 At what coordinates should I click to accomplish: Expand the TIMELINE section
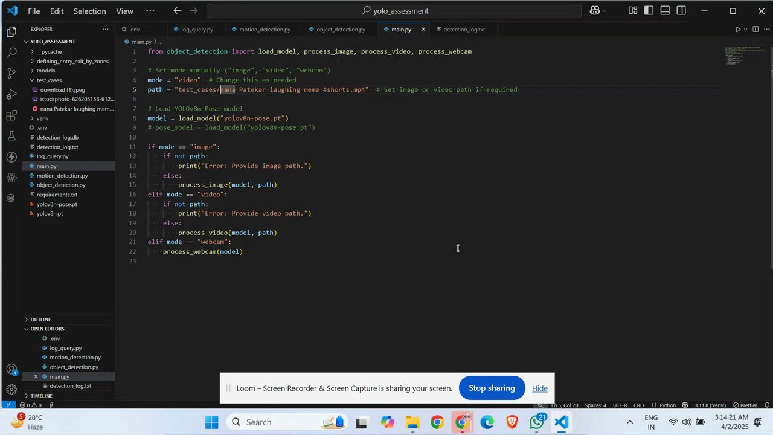click(42, 396)
